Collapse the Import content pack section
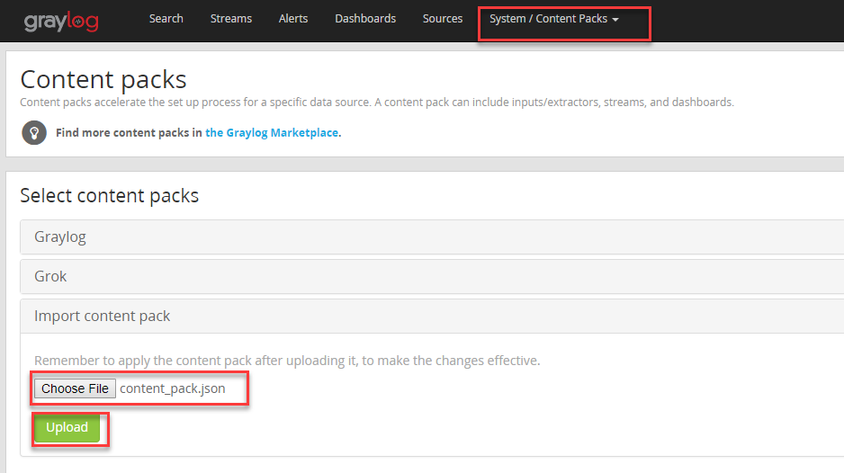 [432, 316]
